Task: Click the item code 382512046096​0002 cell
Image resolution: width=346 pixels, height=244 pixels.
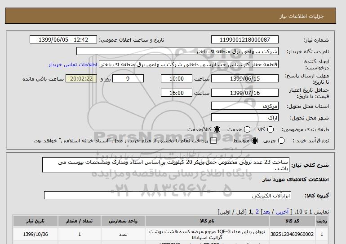Action: point(292,234)
